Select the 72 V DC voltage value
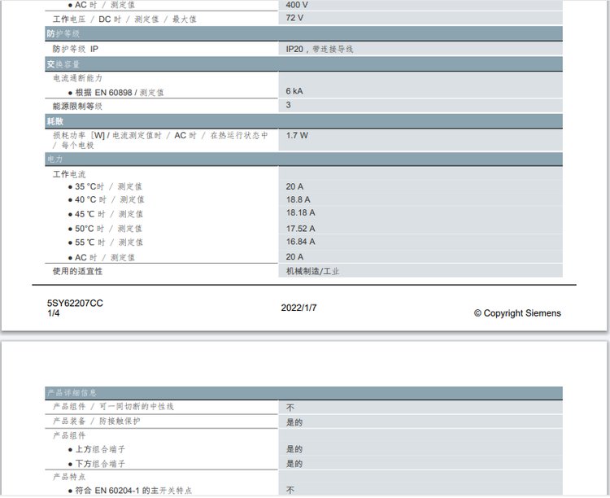 pyautogui.click(x=294, y=17)
